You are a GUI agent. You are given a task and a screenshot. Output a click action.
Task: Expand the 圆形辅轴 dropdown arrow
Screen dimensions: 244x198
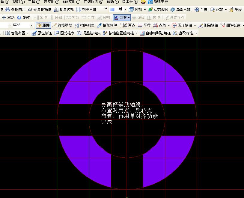coord(195,25)
